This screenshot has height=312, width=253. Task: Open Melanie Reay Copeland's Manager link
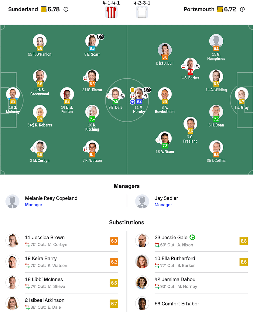[33, 205]
